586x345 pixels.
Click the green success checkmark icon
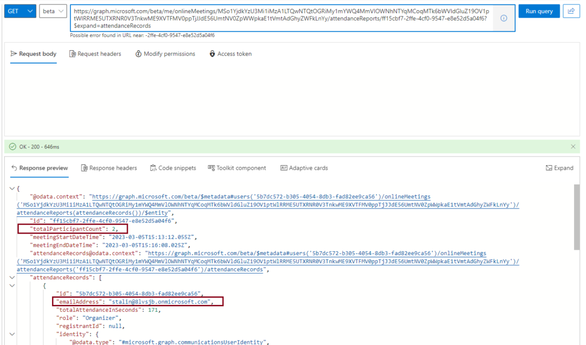(x=13, y=147)
